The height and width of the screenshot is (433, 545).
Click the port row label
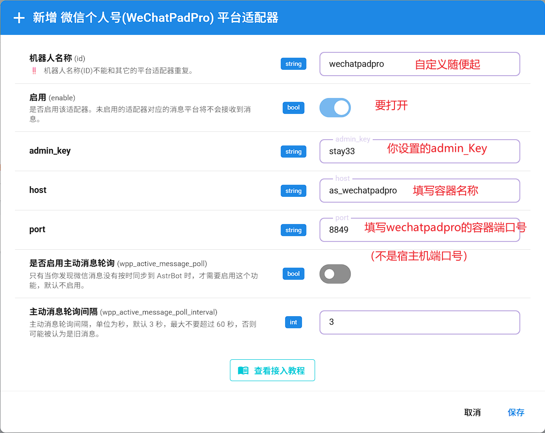click(x=37, y=230)
